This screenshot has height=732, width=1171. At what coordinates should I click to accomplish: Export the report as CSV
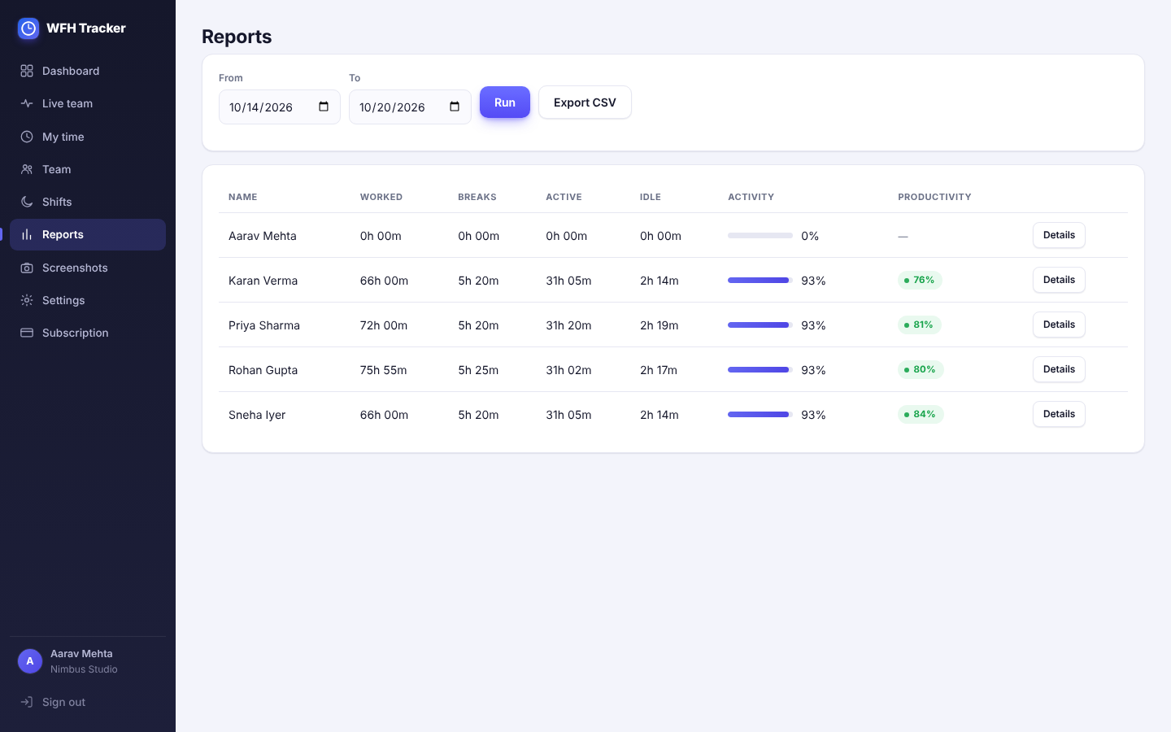click(585, 102)
